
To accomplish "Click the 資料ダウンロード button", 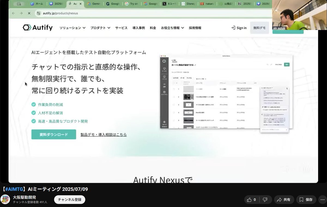I will 54,134.
